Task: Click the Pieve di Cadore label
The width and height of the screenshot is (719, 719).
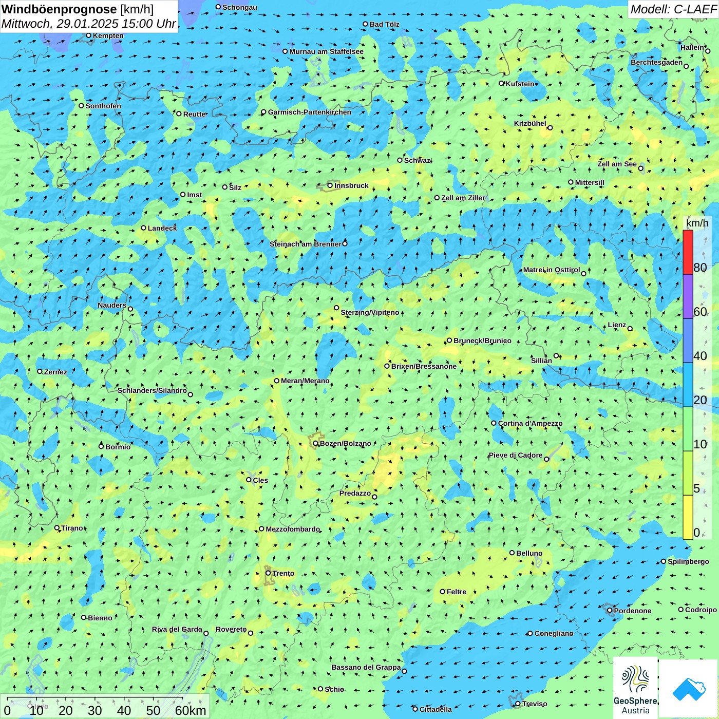Action: coord(515,455)
